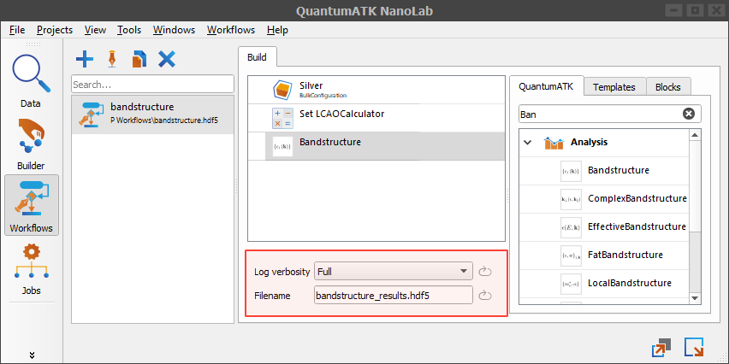The image size is (729, 364).
Task: Select EffectiveBandstructure analysis block
Action: [x=603, y=227]
